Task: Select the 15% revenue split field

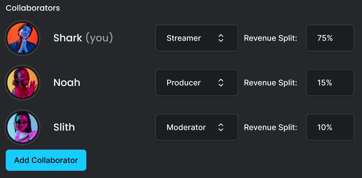Action: (330, 83)
